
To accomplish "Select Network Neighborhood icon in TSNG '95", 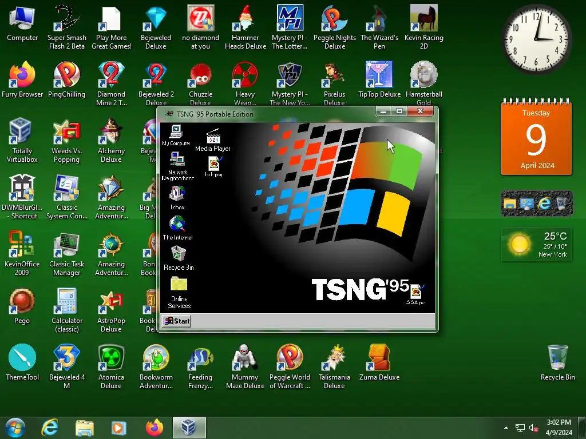I will (x=177, y=166).
